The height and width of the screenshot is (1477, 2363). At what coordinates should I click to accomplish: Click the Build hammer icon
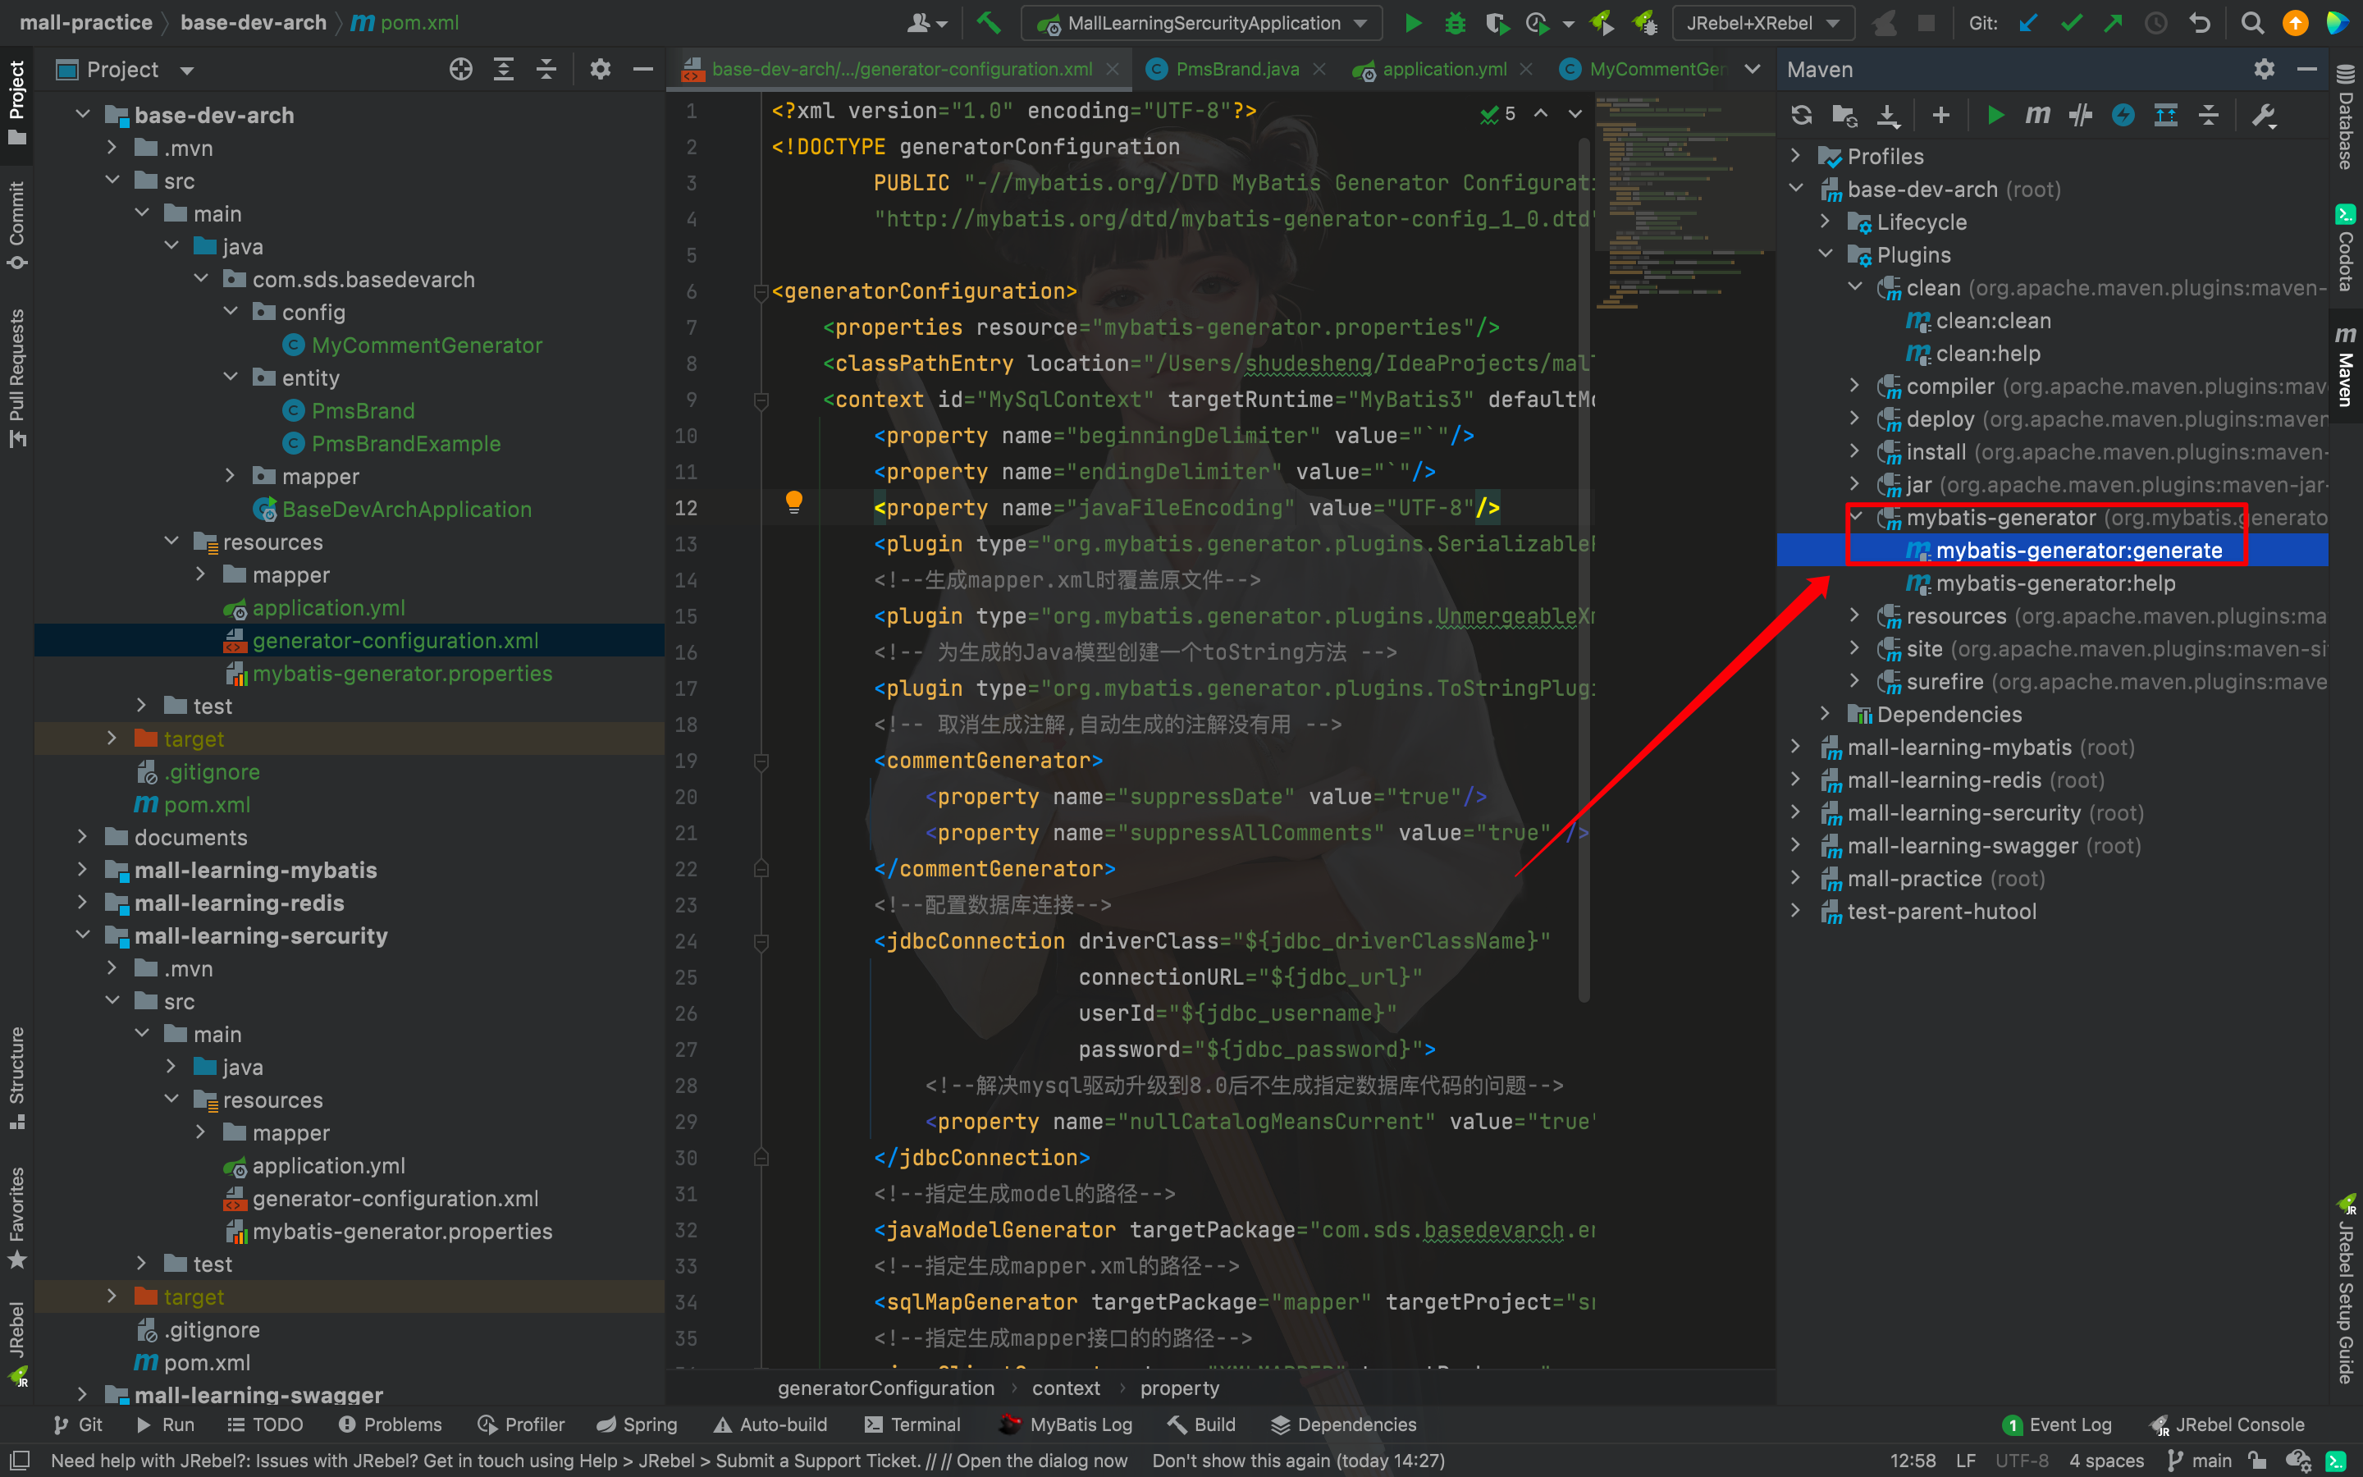[988, 22]
